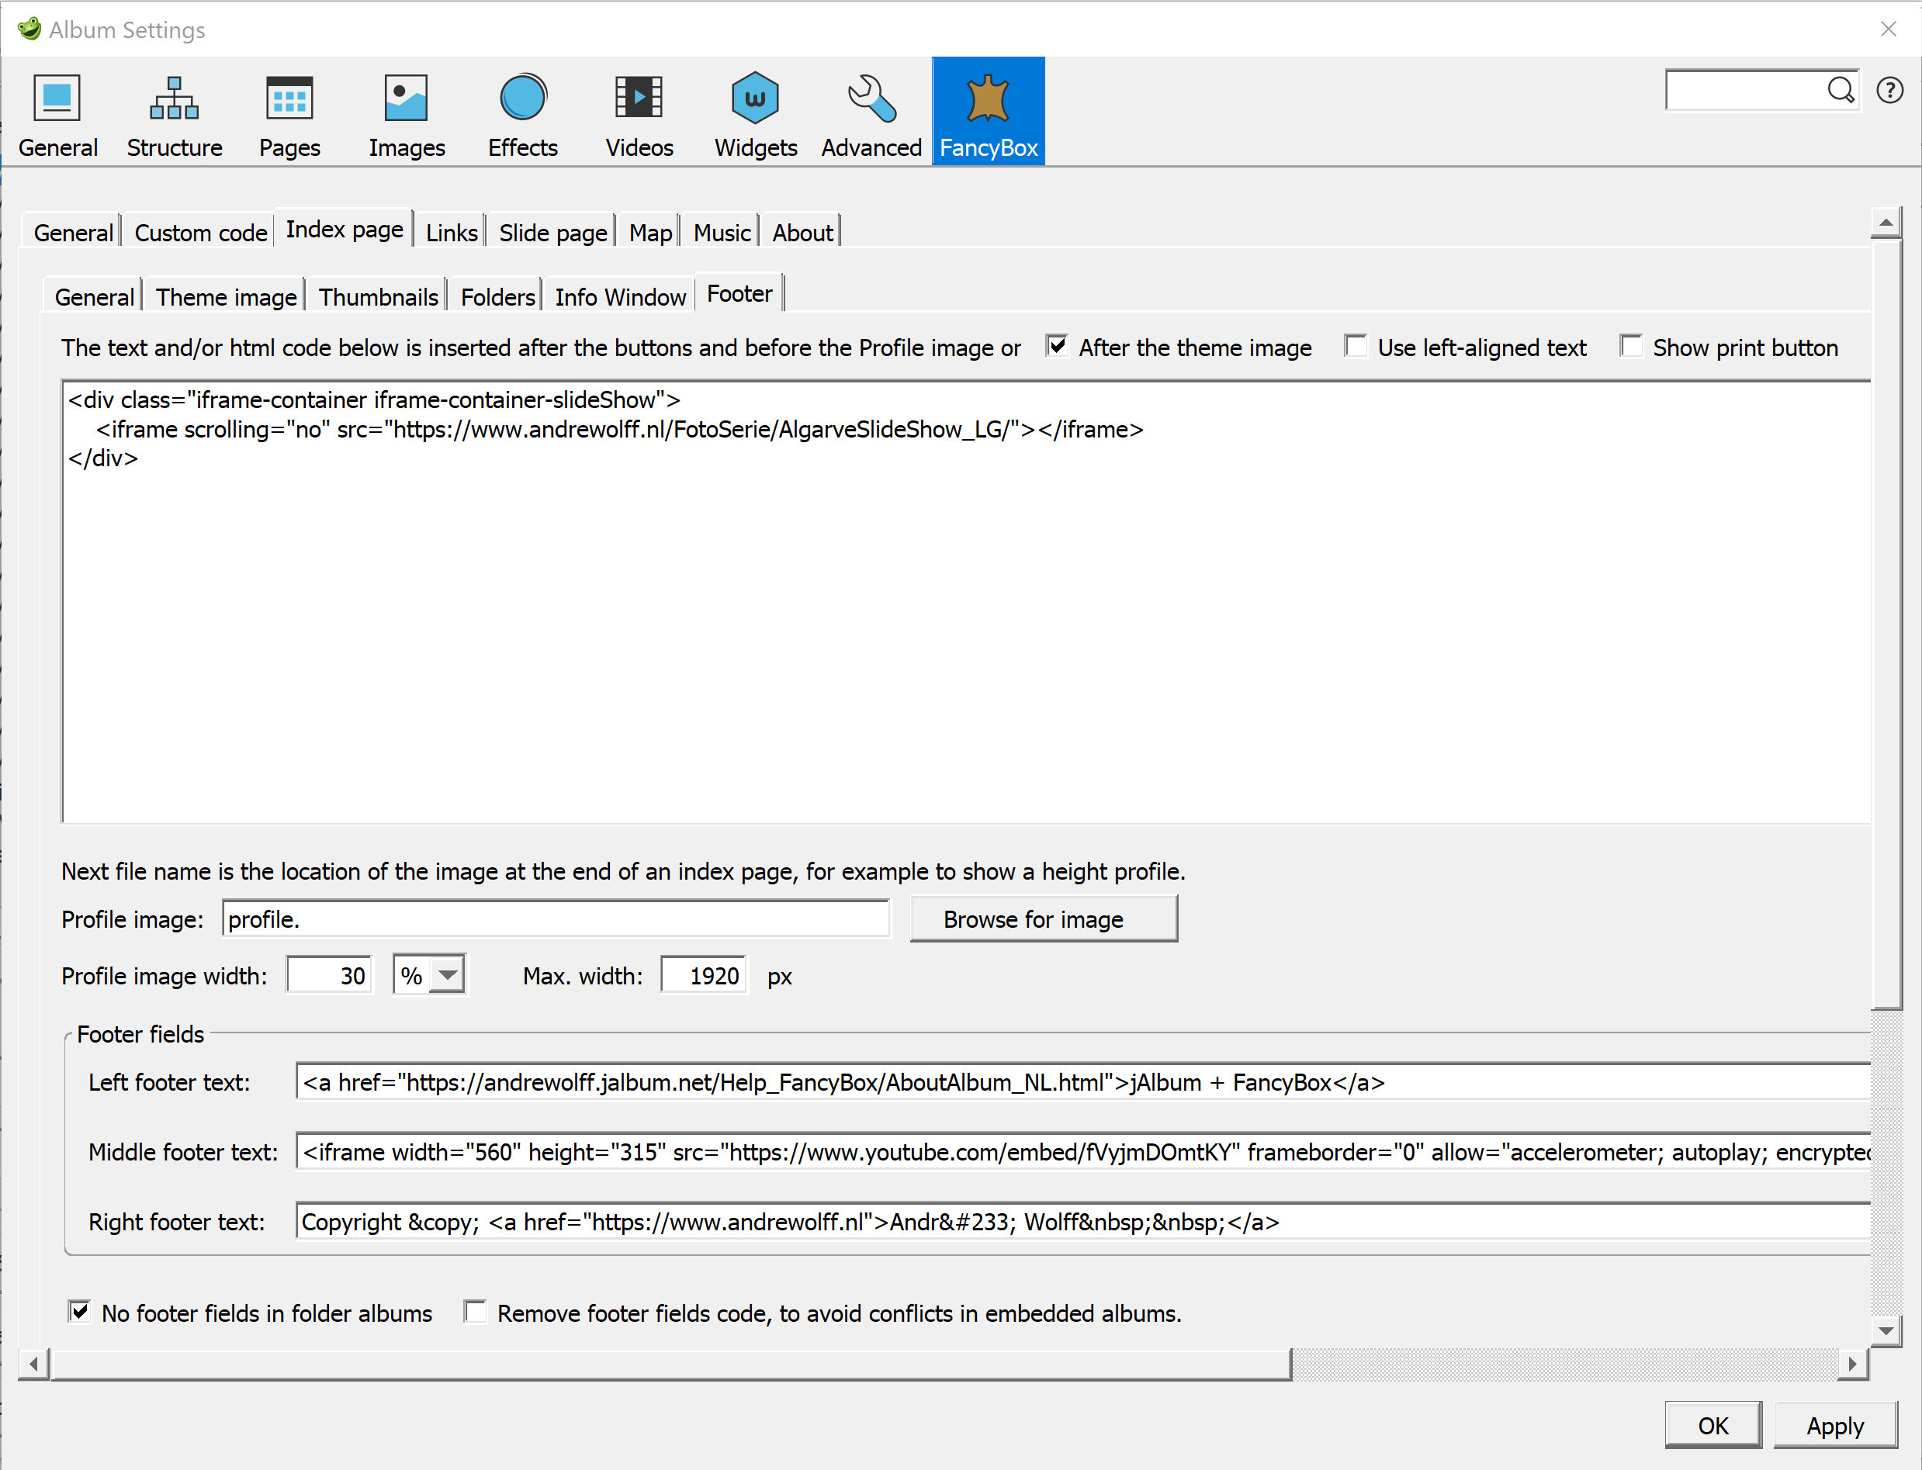This screenshot has width=1922, height=1470.
Task: Enable Show print button checkbox
Action: click(x=1630, y=346)
